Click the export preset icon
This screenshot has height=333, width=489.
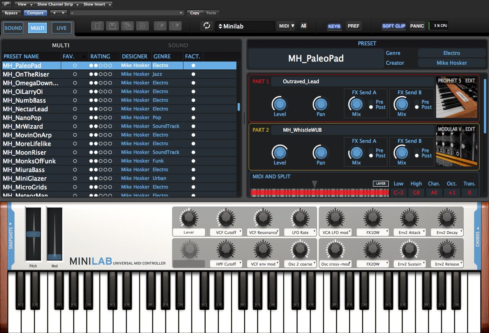[175, 26]
